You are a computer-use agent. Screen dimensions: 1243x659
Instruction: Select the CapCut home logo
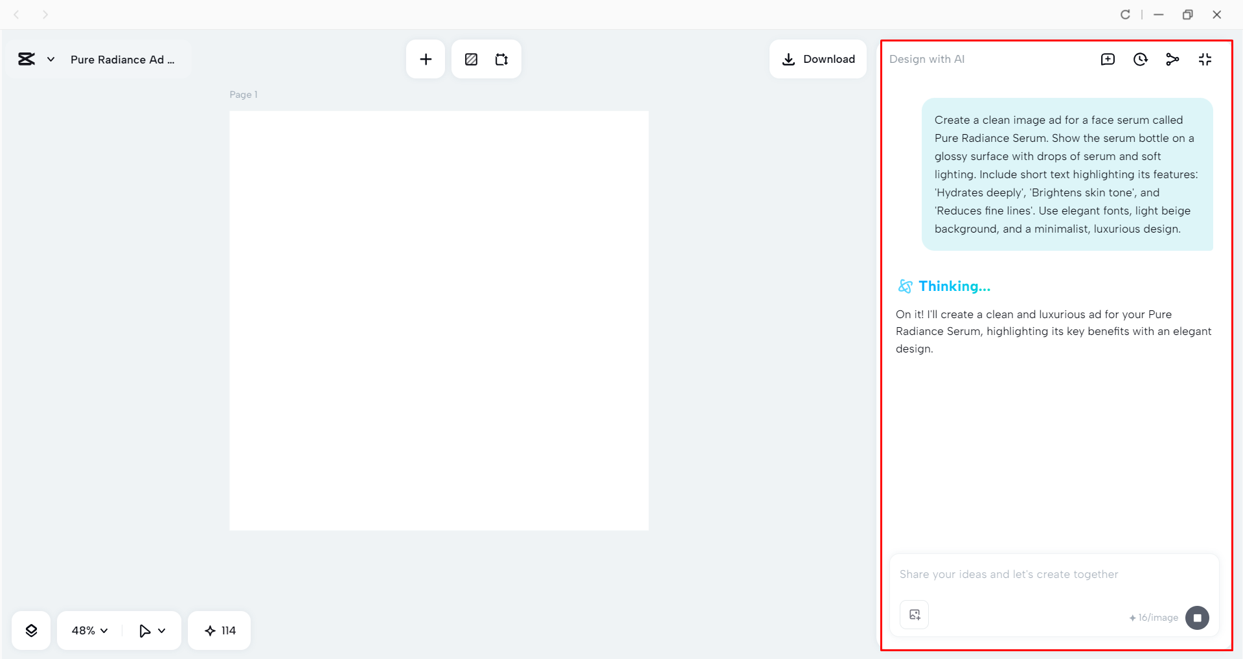tap(26, 58)
